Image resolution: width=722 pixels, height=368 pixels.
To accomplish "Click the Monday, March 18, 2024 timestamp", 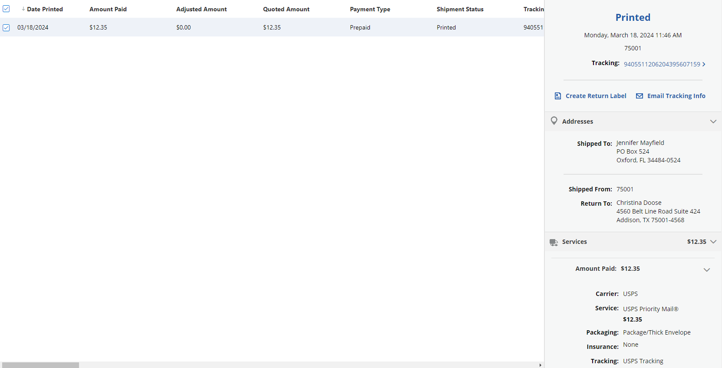I will 633,35.
